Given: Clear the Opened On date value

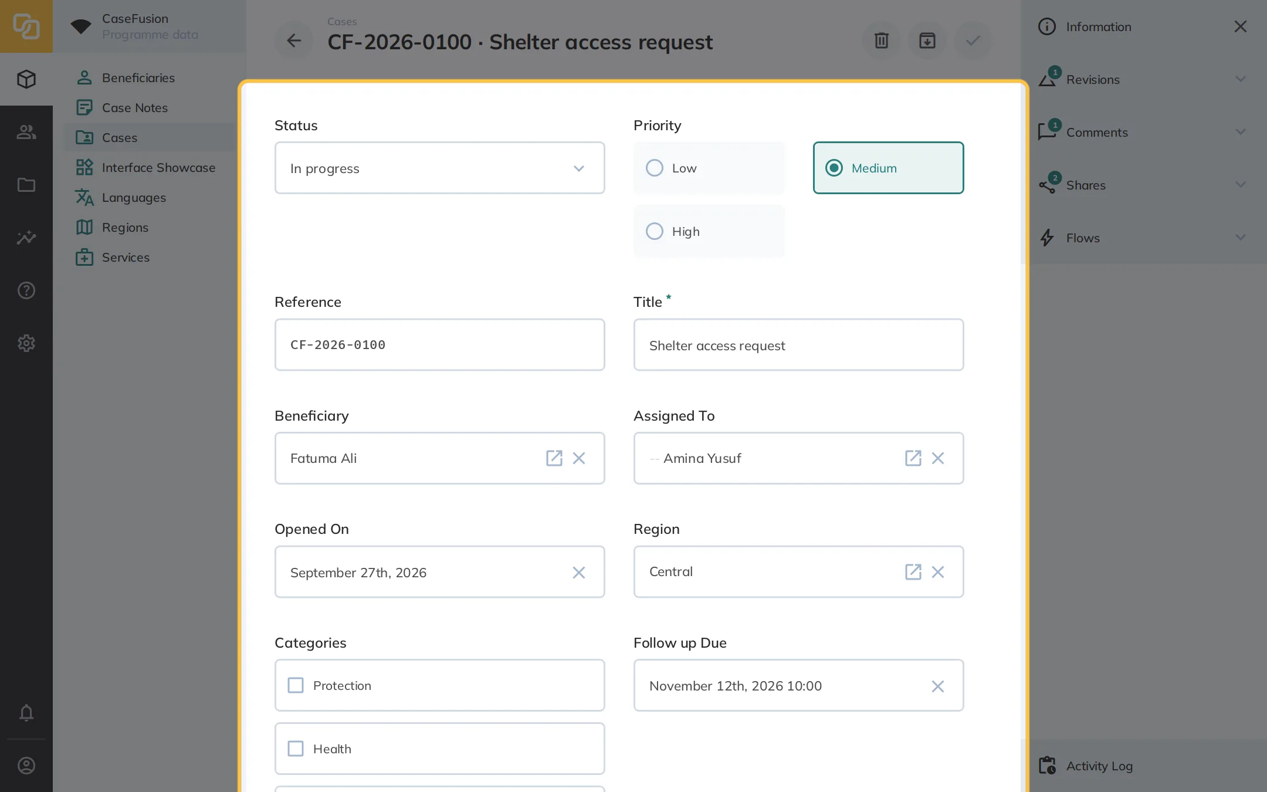Looking at the screenshot, I should pos(579,573).
